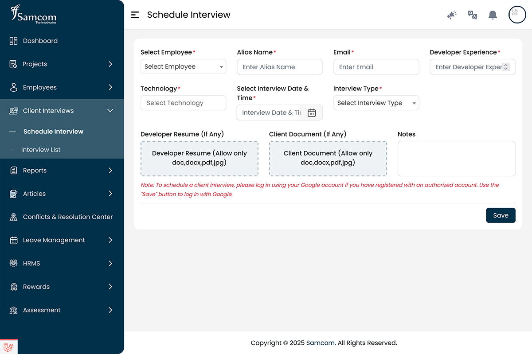Toggle the sidebar hamburger menu icon

(135, 15)
